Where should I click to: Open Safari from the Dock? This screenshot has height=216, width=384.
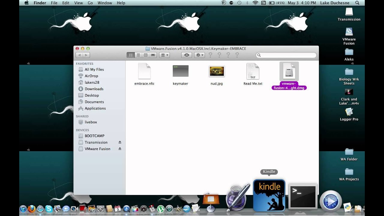point(40,209)
